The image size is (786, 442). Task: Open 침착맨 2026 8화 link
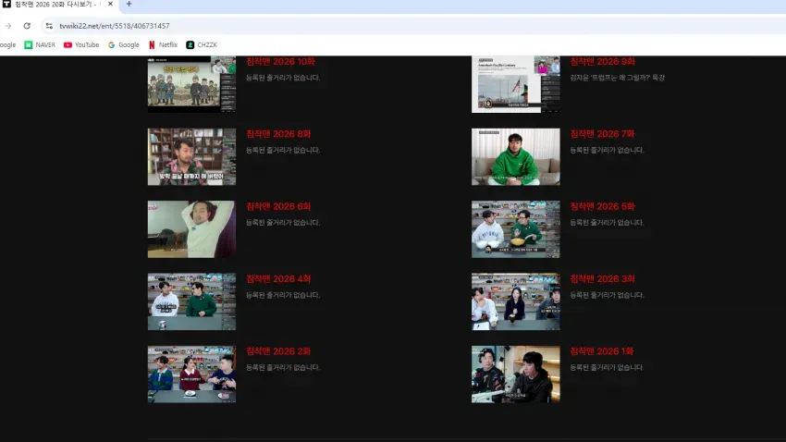[x=278, y=134]
